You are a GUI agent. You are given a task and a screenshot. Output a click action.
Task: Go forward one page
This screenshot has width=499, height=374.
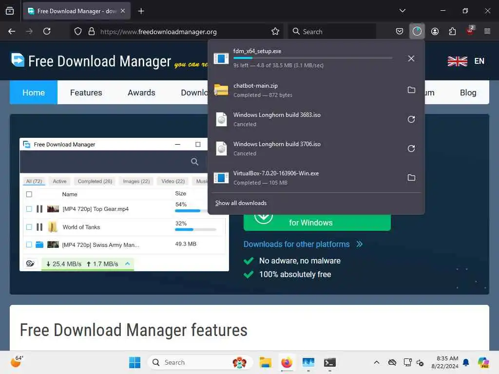coord(29,31)
